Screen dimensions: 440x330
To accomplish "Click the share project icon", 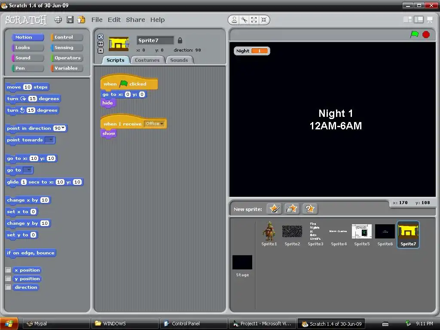I will 81,20.
